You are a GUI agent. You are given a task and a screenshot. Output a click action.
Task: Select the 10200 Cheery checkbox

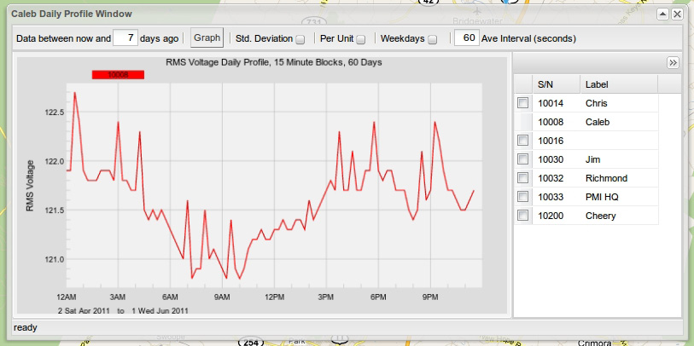point(523,216)
